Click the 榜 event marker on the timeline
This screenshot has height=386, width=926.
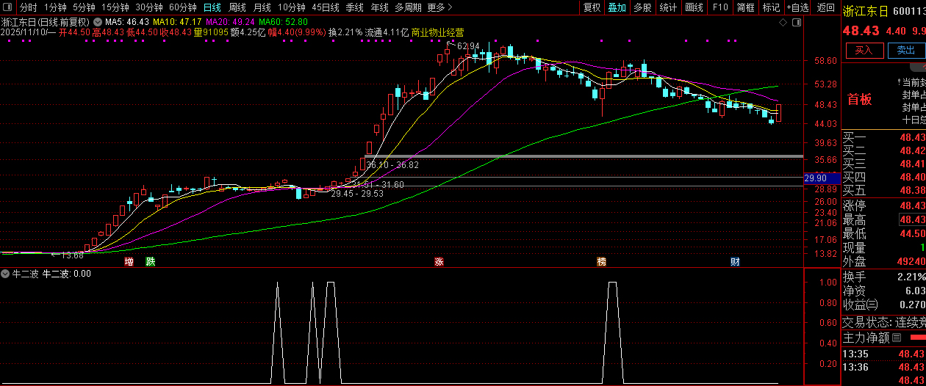tap(602, 262)
